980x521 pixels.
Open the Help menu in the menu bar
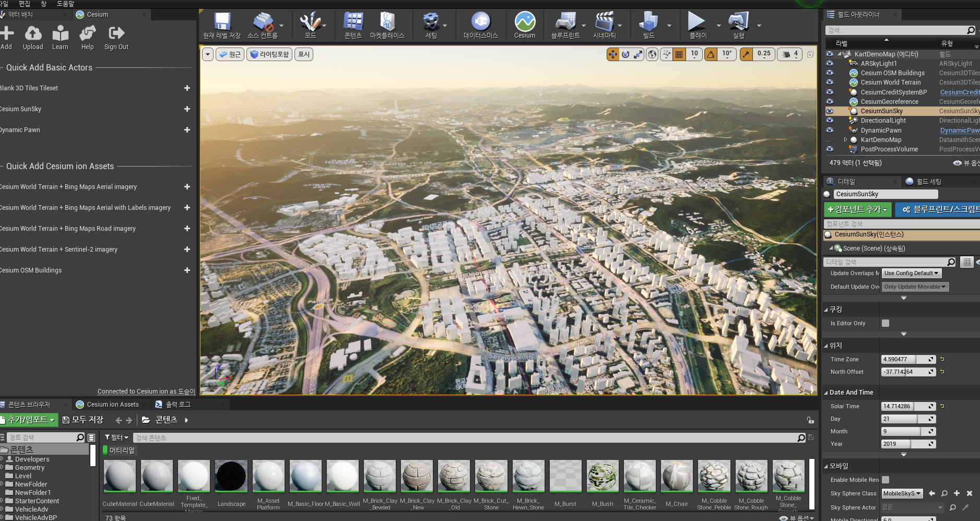pos(65,4)
